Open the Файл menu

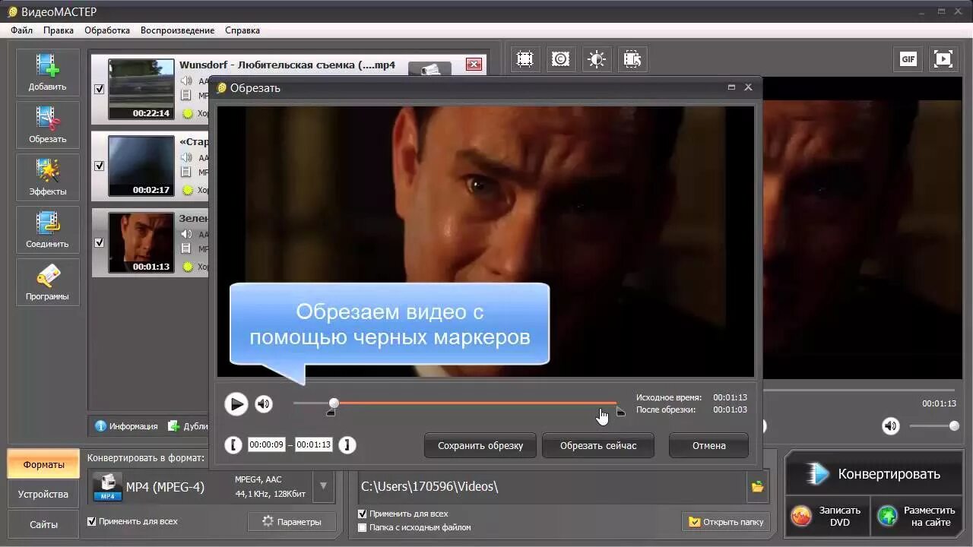22,30
